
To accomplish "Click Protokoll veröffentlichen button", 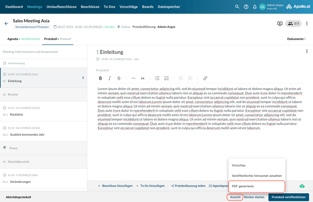I will tap(288, 197).
